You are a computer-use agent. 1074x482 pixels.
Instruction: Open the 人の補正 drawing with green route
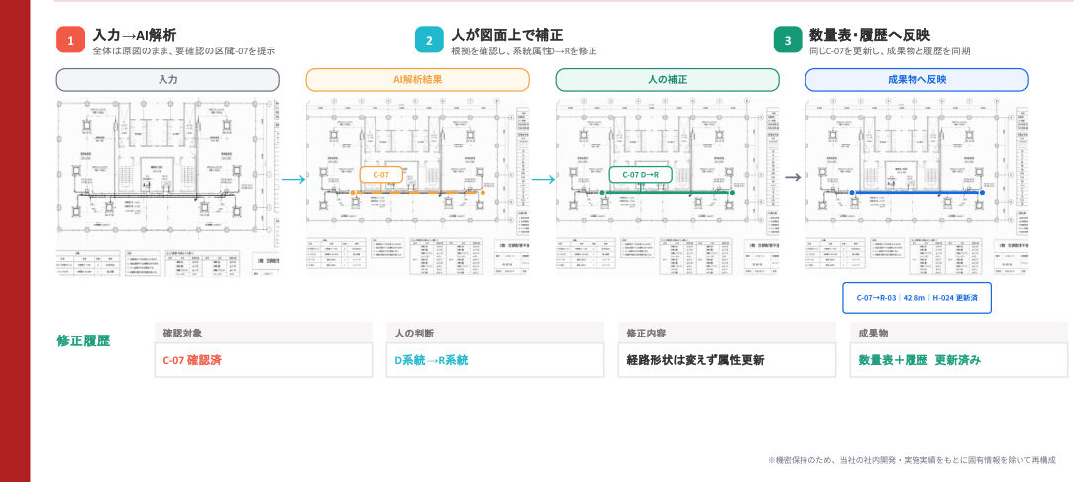pos(667,187)
